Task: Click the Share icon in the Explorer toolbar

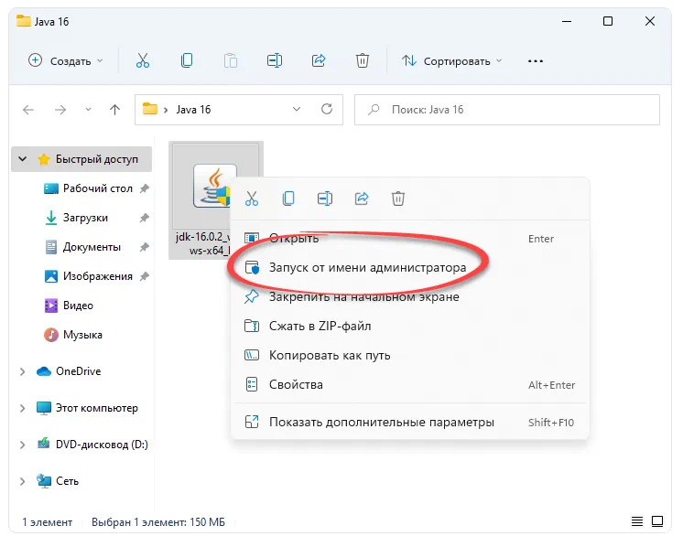Action: tap(319, 60)
